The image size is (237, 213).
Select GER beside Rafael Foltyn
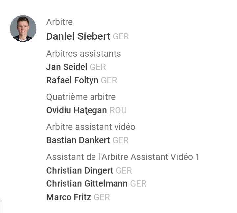pyautogui.click(x=109, y=80)
